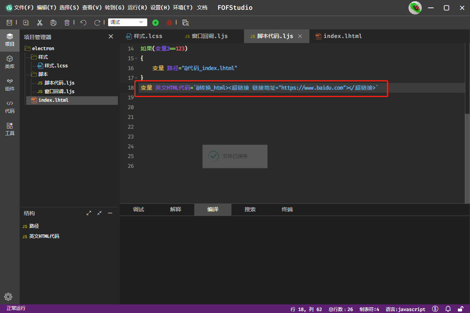Open the 转到(G) menu

pyautogui.click(x=115, y=8)
